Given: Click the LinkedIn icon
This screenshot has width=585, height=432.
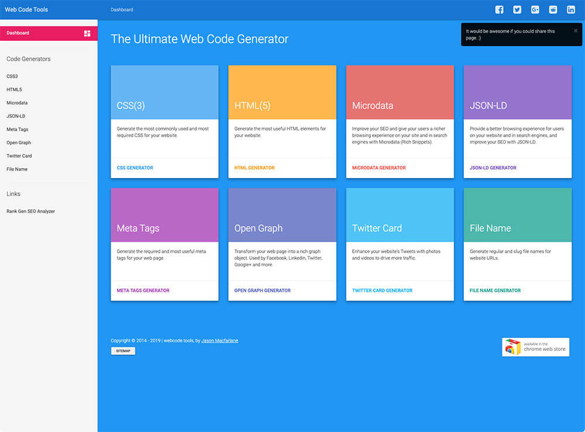Looking at the screenshot, I should (570, 9).
